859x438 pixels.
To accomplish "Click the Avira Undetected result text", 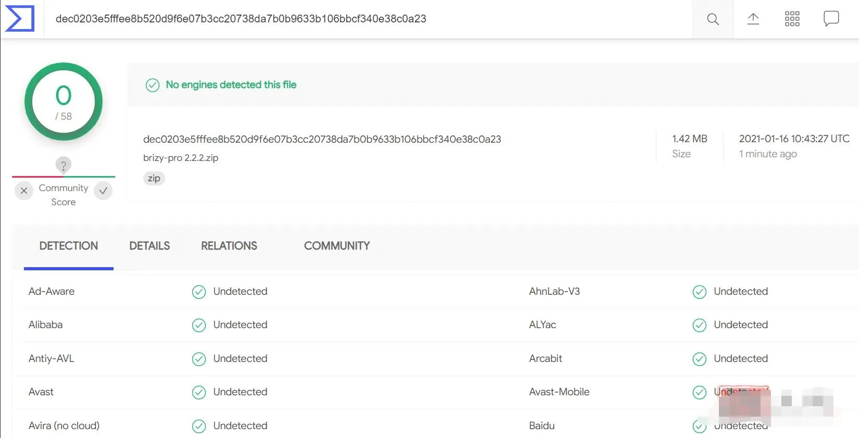I will (x=240, y=426).
